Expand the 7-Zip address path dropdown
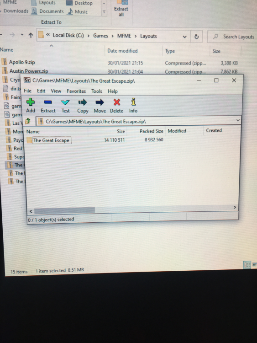 point(238,120)
